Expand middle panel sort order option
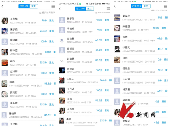This screenshot has height=127, width=169. click(x=102, y=13)
